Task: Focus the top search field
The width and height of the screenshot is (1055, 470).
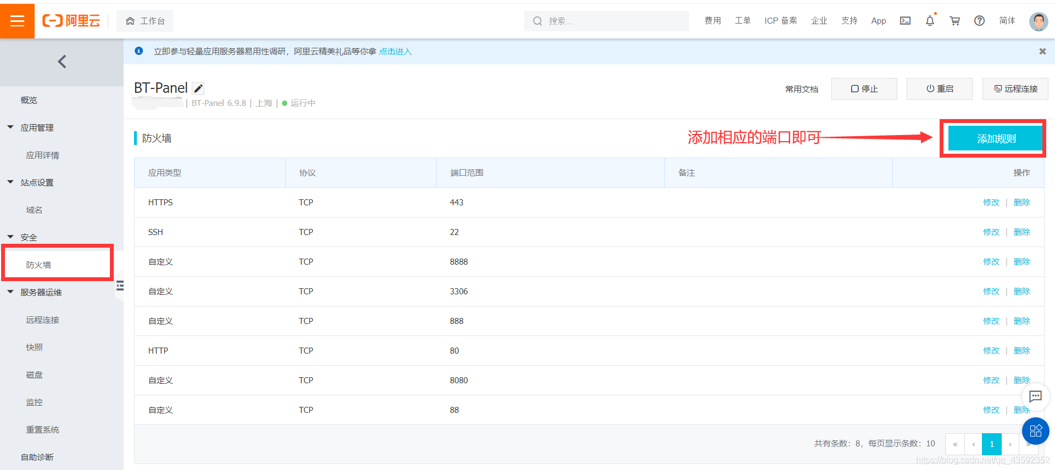Action: 607,21
